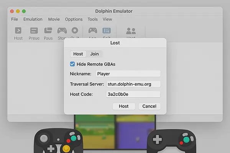Click the green zoom window button
Viewport: 230px width, 153px height.
click(24, 11)
